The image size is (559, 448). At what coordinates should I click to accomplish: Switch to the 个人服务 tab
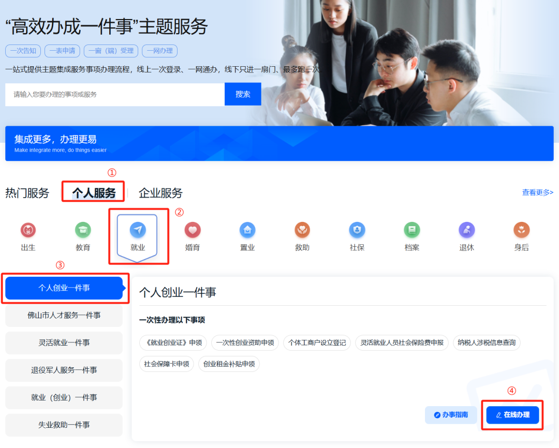[94, 193]
